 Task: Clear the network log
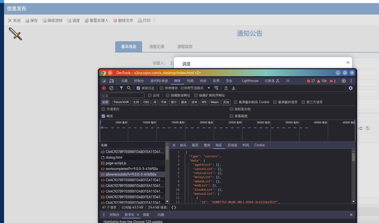[x=111, y=88]
